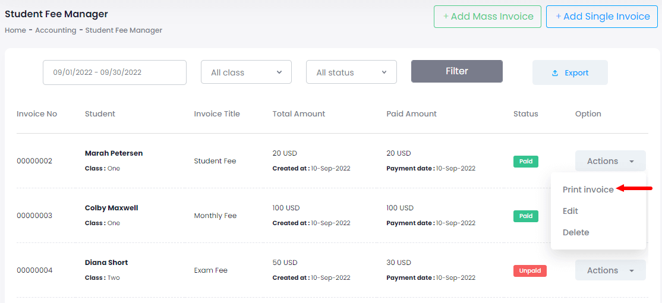Click the Invoice No column header
This screenshot has width=662, height=303.
coord(37,114)
